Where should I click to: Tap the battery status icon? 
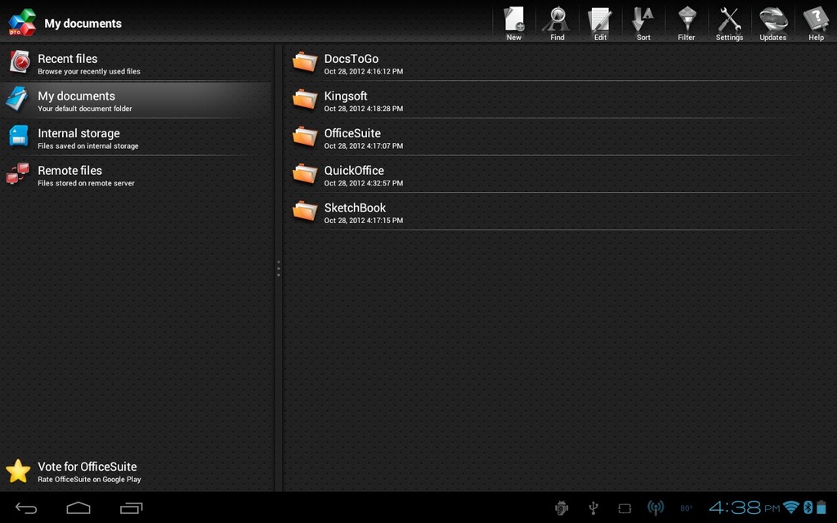pos(821,507)
